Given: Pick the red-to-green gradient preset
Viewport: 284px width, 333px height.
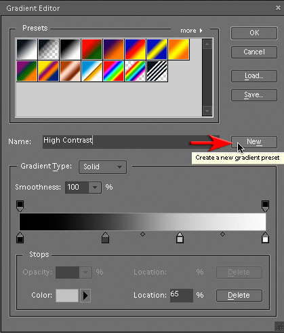Looking at the screenshot, I should (x=92, y=49).
